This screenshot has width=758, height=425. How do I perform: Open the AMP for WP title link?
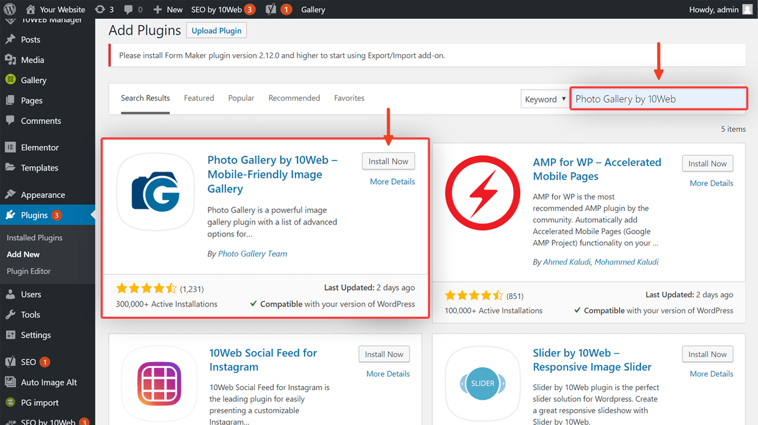coord(597,169)
